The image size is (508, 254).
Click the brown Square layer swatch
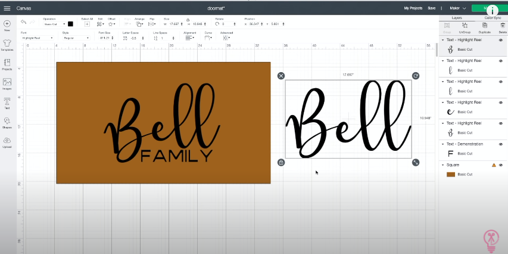coord(451,175)
